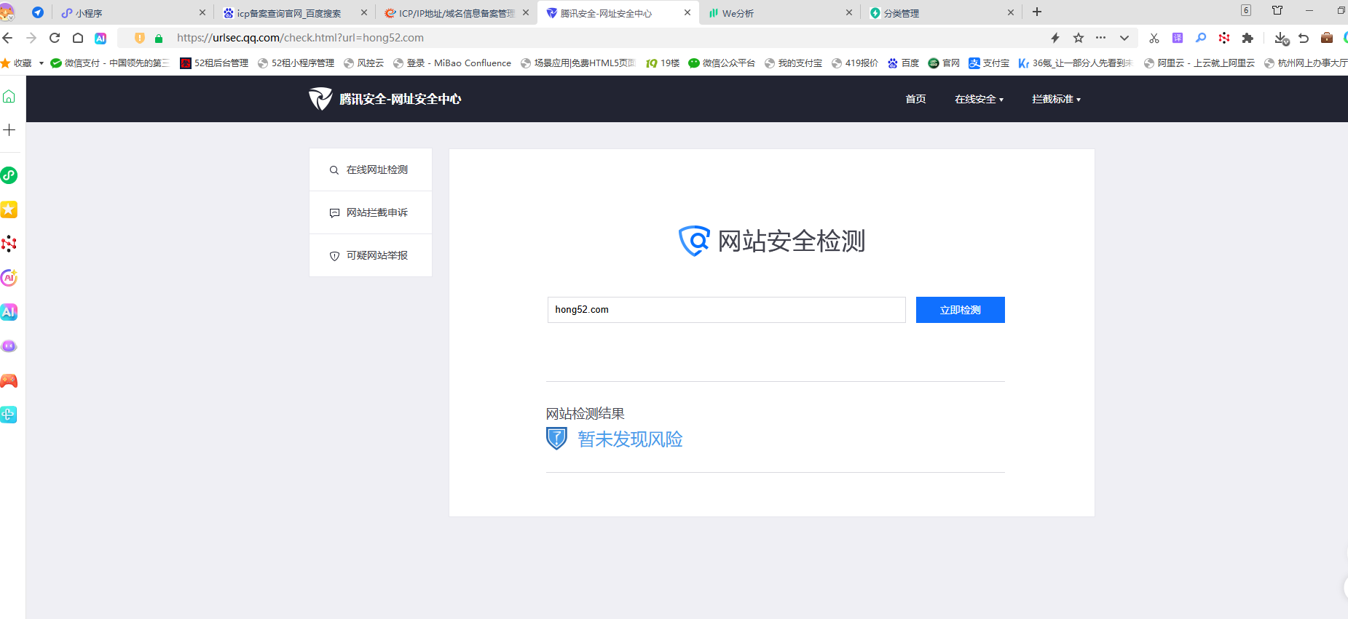
Task: Open the browser home page icon
Action: pyautogui.click(x=78, y=38)
